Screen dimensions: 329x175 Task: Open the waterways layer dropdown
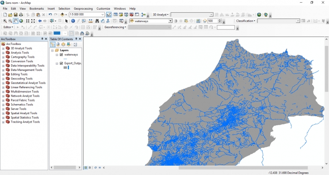pyautogui.click(x=170, y=21)
